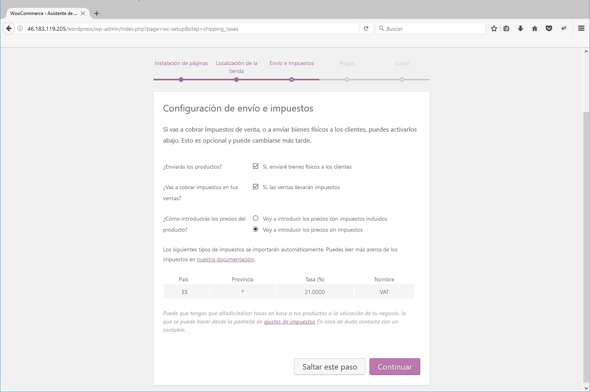Click 'Saltar este paso' button
This screenshot has width=590, height=392.
tap(330, 367)
